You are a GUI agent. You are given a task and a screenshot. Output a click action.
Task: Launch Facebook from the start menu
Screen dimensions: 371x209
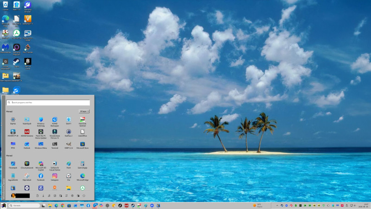click(41, 177)
